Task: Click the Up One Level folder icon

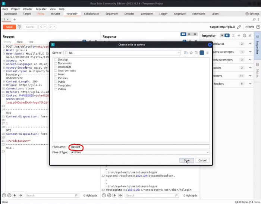Action: [x=186, y=53]
